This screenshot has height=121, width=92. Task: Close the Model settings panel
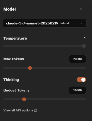[x=81, y=9]
